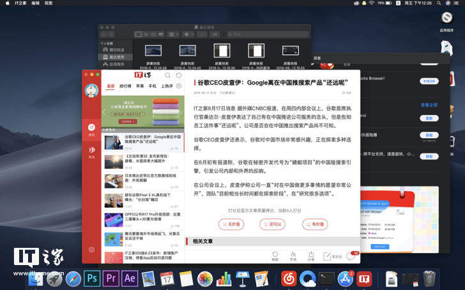Open the Doraemon user avatar profile
The width and height of the screenshot is (465, 290).
tap(91, 91)
